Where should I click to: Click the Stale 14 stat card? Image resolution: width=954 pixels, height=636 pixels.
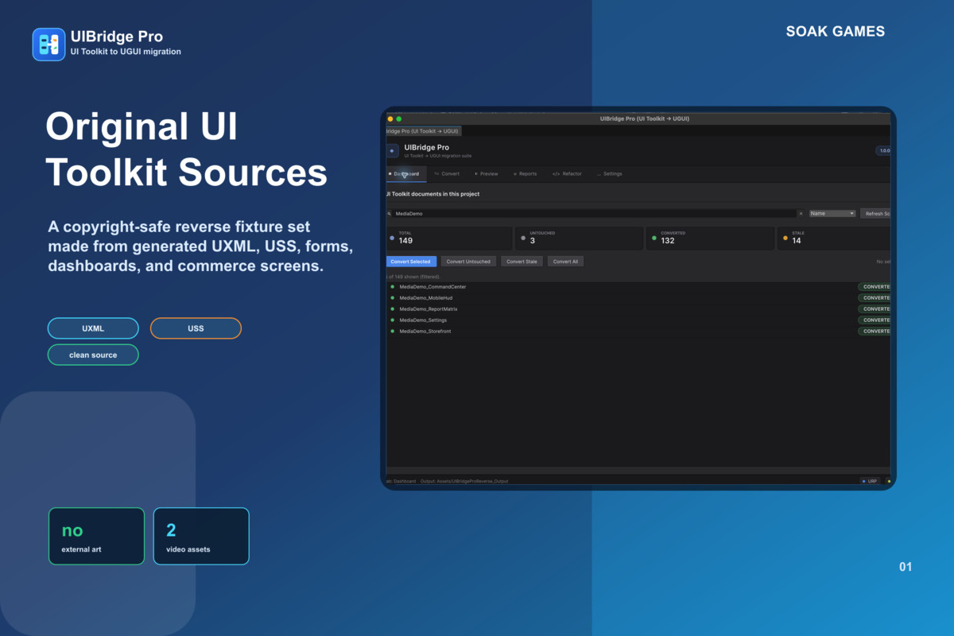tap(834, 238)
